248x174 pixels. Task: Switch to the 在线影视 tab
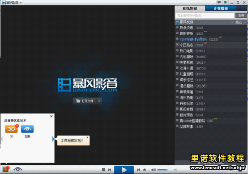pos(190,8)
